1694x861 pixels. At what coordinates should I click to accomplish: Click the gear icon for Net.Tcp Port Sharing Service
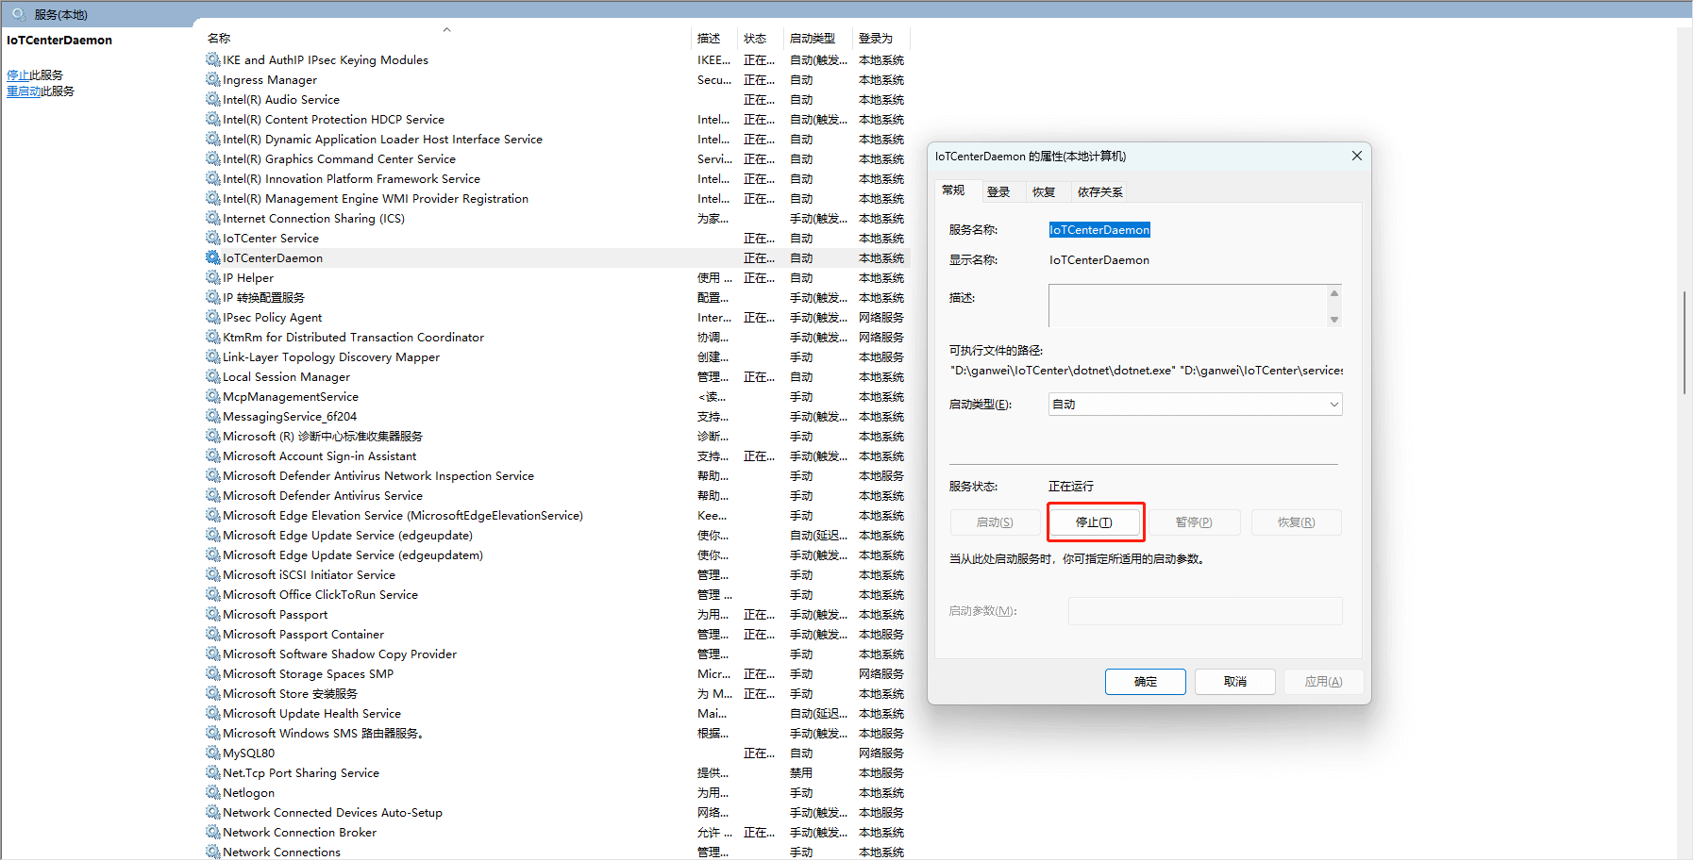(213, 772)
